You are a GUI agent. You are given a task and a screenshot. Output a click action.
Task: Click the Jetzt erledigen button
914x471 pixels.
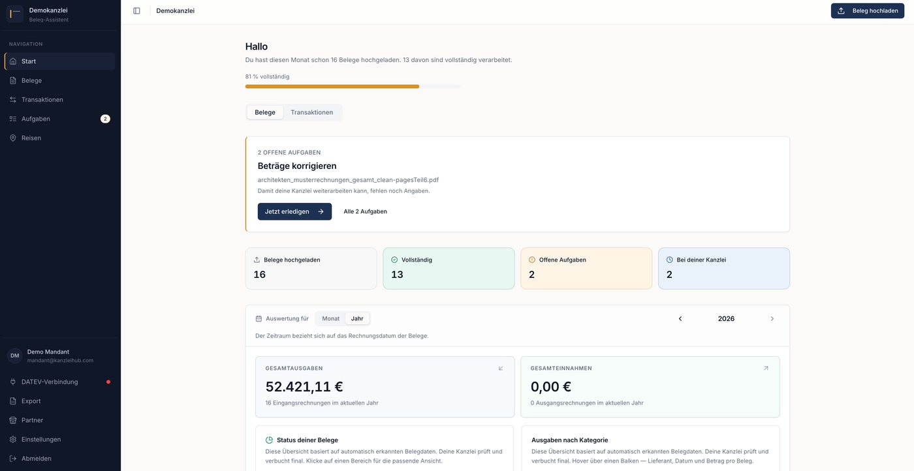coord(294,211)
